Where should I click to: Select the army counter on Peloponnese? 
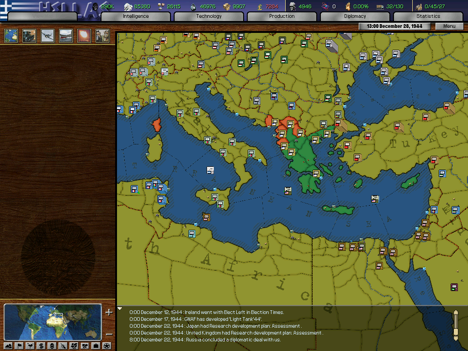pyautogui.click(x=316, y=173)
